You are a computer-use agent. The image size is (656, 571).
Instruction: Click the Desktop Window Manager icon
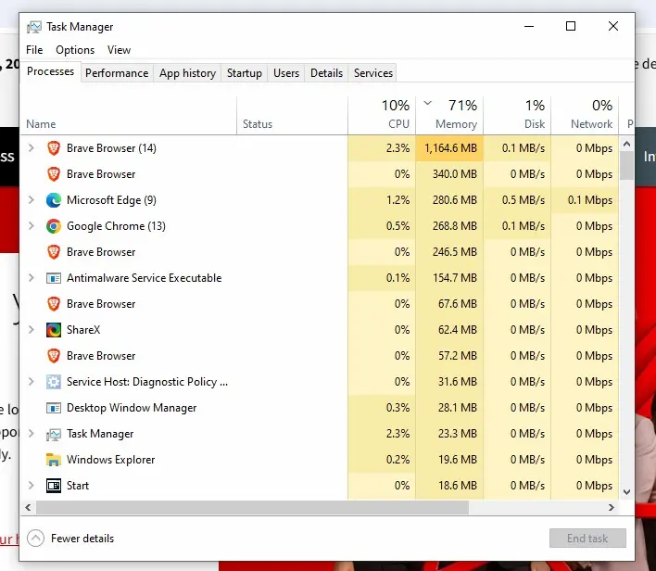(54, 408)
